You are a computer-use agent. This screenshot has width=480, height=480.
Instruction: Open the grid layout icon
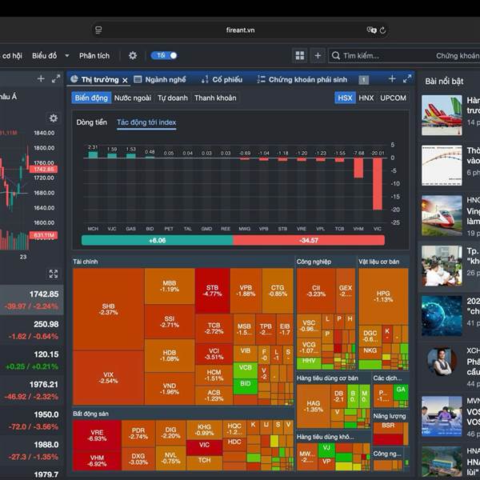pos(300,55)
